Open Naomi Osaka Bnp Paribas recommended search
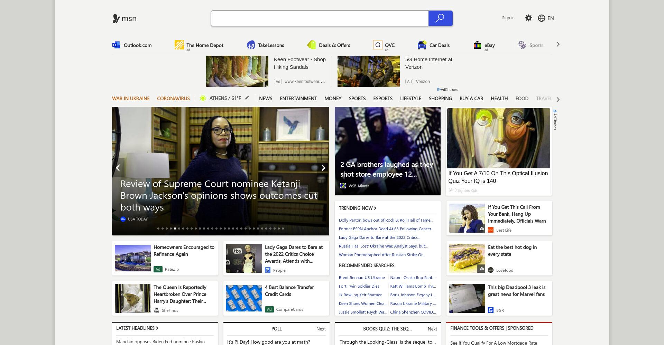This screenshot has height=345, width=664. pos(413,278)
